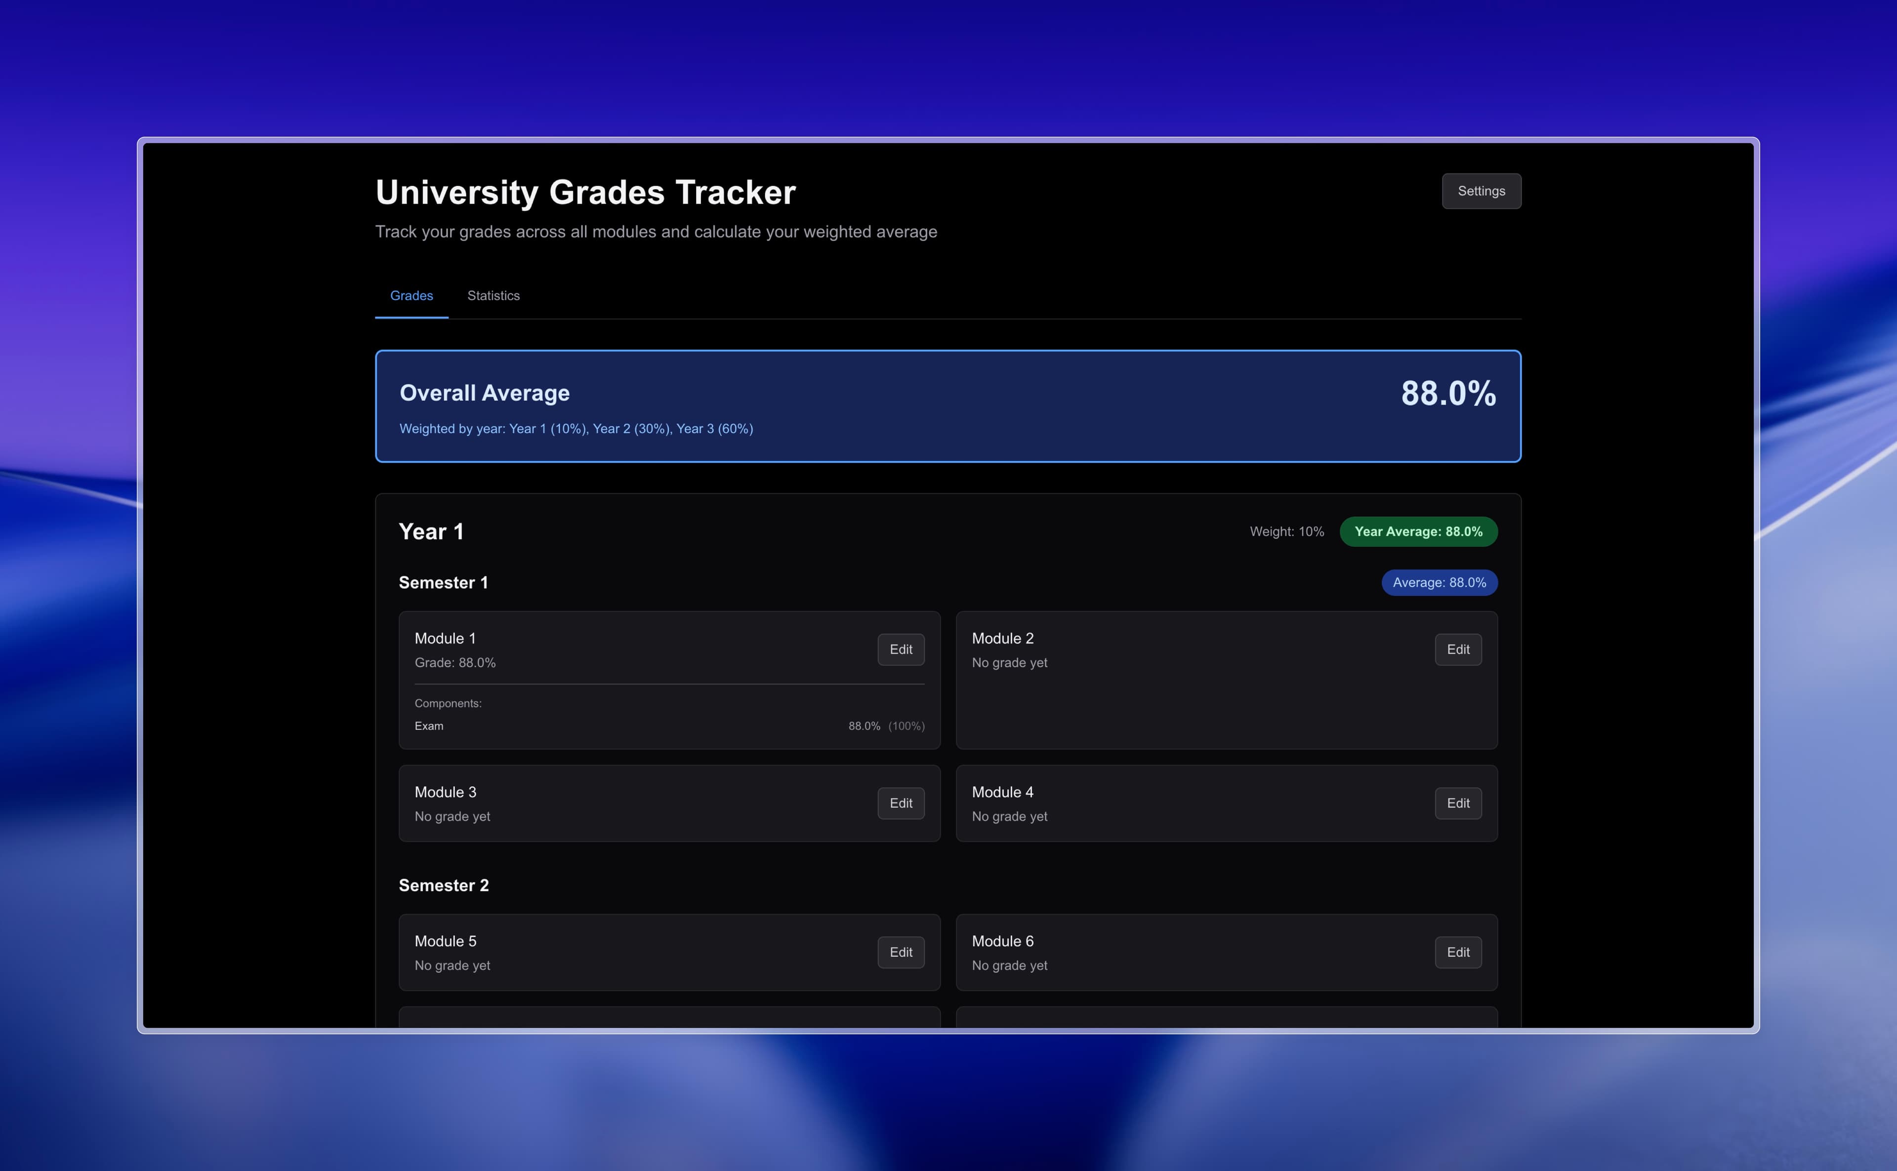Viewport: 1897px width, 1171px height.
Task: Open the Settings button
Action: tap(1480, 191)
